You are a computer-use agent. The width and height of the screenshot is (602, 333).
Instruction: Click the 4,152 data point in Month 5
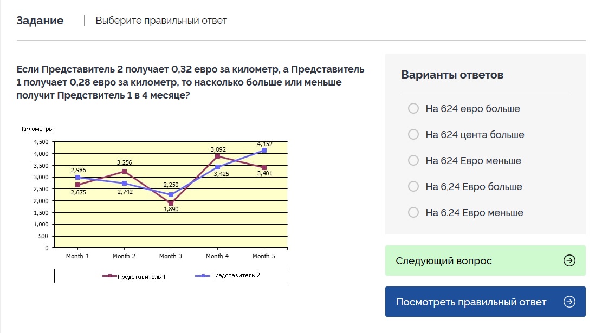tap(264, 150)
